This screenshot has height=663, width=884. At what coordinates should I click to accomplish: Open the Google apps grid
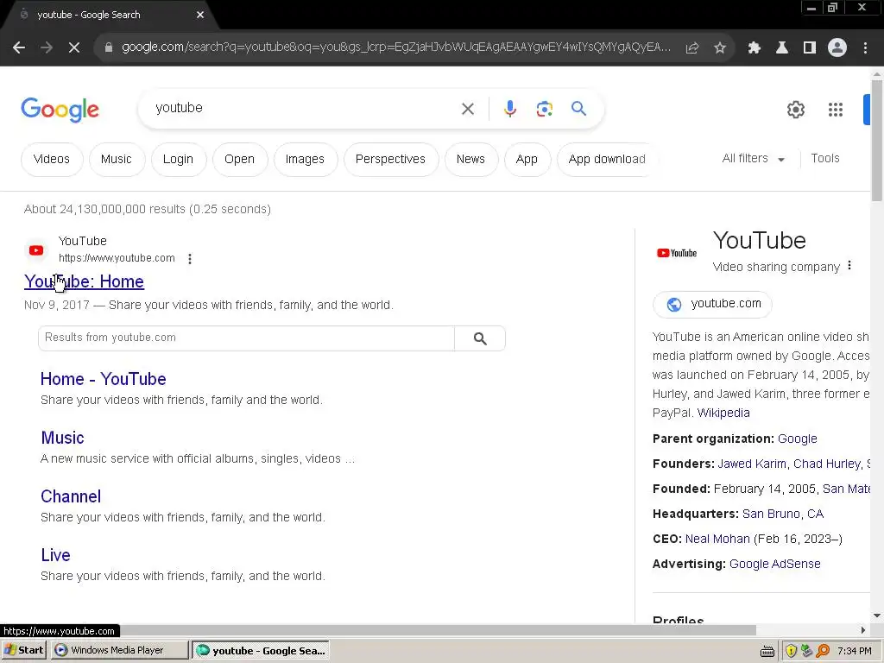point(836,110)
